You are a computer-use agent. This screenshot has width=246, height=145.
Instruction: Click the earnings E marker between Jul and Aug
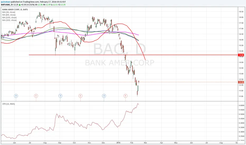[x=36, y=96]
